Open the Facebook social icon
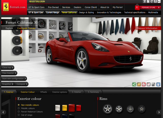 (144, 1)
